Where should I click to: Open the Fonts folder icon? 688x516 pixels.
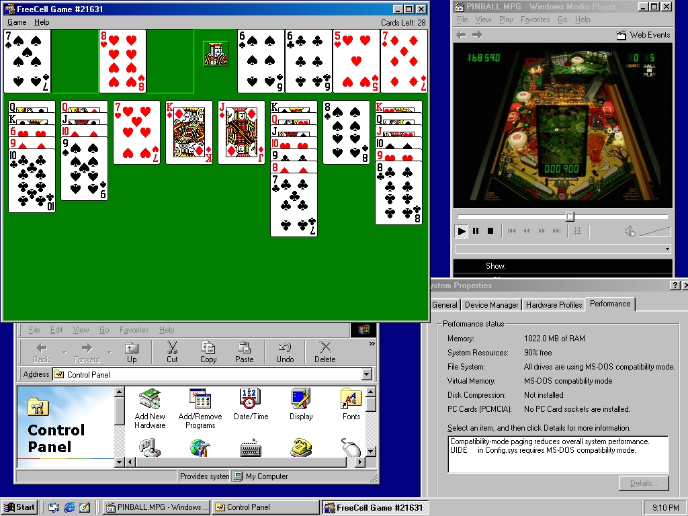[351, 404]
